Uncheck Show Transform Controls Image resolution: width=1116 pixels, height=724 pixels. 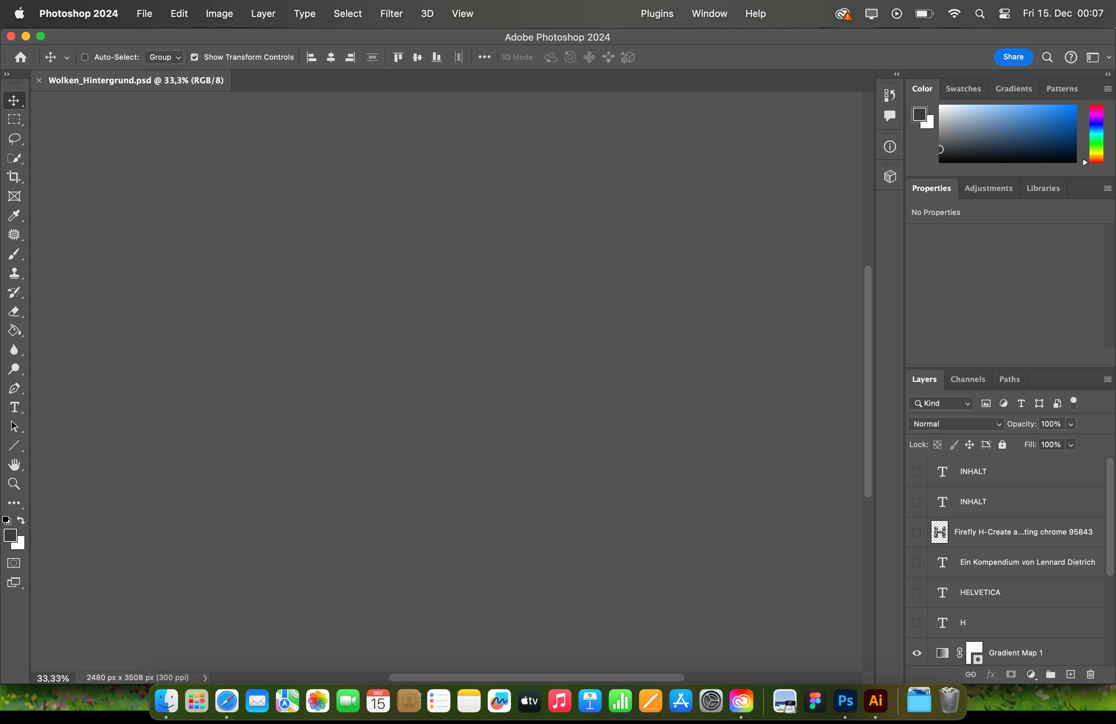[194, 57]
